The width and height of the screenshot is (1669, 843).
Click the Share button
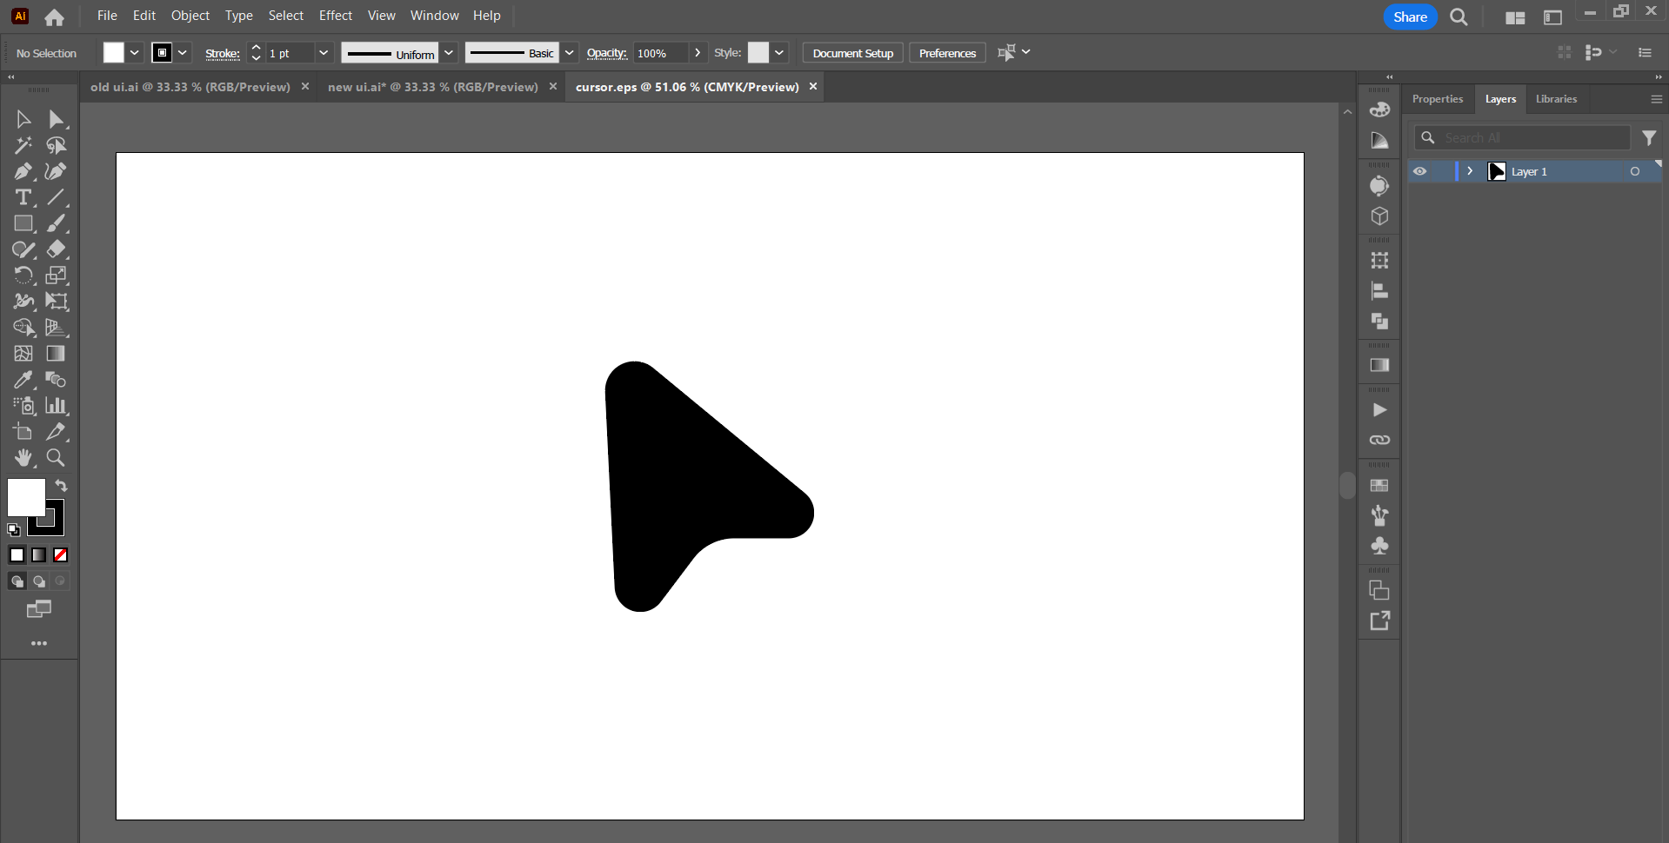click(1410, 17)
